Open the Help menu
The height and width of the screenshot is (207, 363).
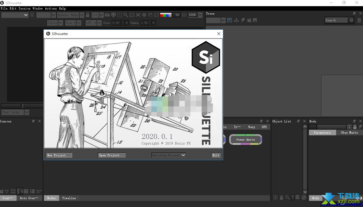coord(62,8)
